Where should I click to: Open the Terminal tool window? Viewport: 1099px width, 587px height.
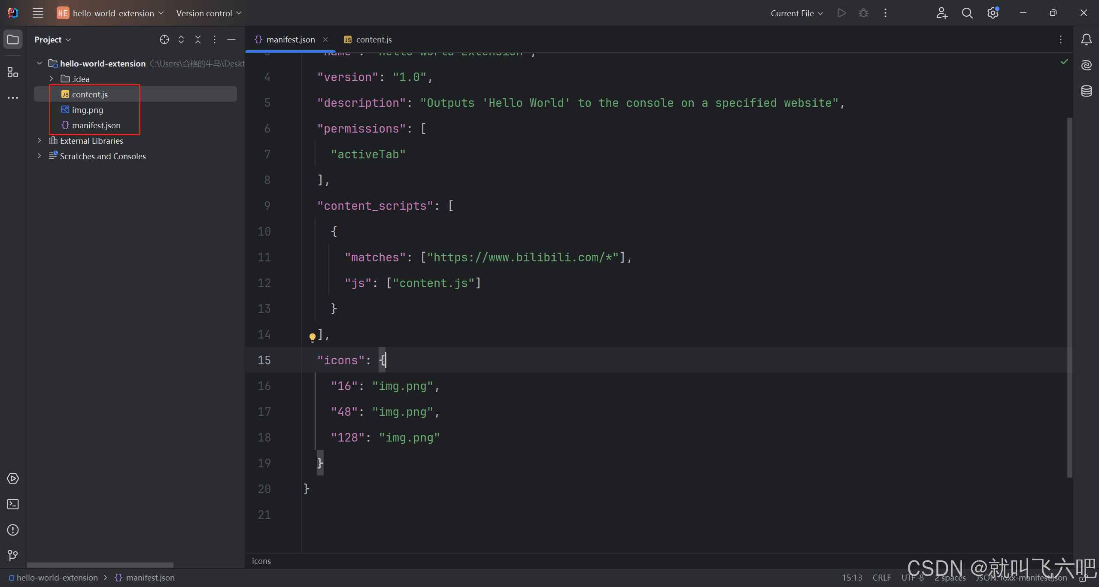click(x=13, y=504)
